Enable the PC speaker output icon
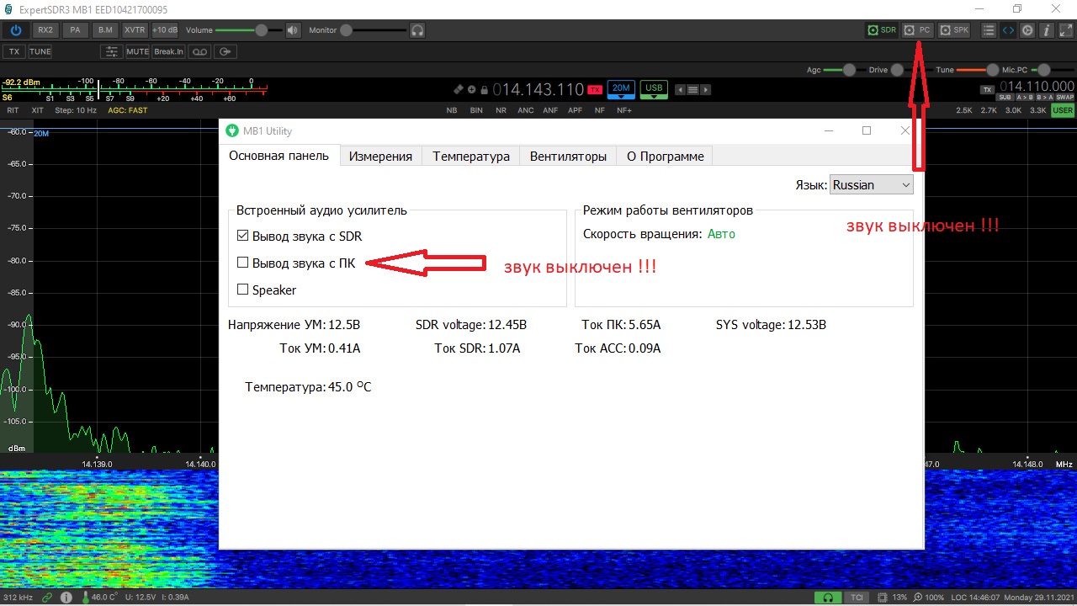The width and height of the screenshot is (1077, 606). click(x=916, y=29)
